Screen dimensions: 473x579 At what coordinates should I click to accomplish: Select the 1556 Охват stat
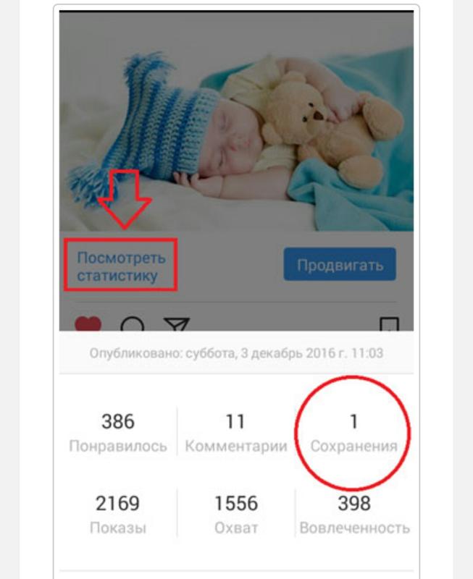pyautogui.click(x=236, y=515)
